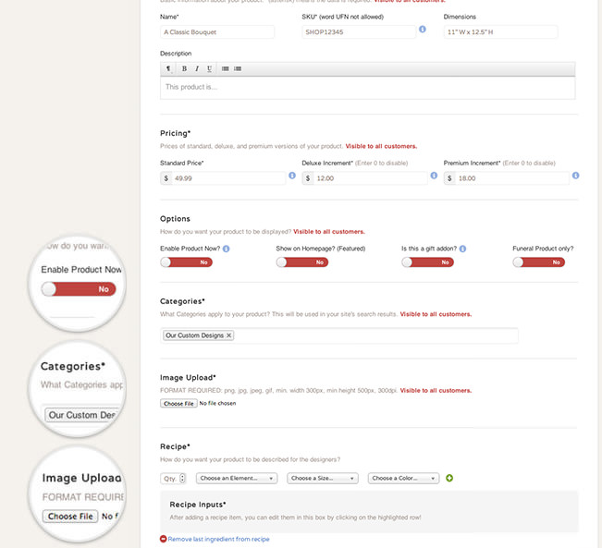Insert ordered list in description editor
Screen dimensions: 602x548
(238, 68)
